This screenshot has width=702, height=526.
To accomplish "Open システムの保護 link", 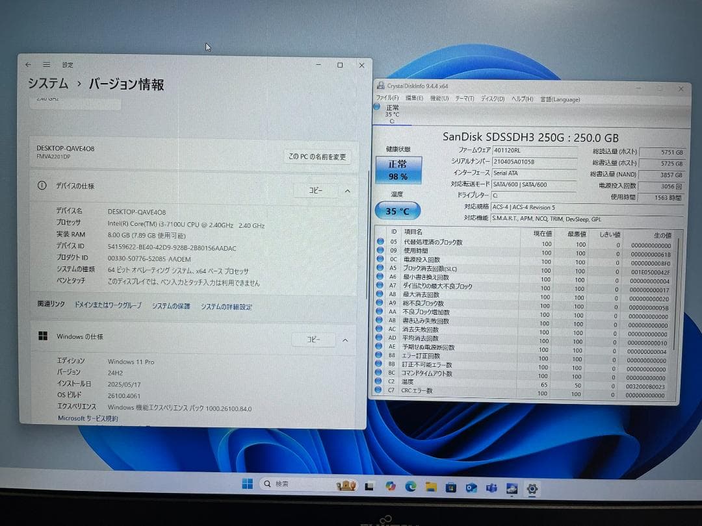I will [x=171, y=306].
